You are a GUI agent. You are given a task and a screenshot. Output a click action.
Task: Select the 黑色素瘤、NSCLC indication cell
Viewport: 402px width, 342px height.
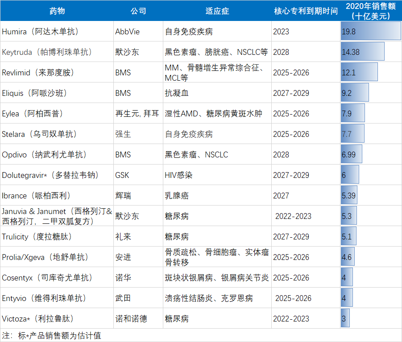[x=217, y=154]
